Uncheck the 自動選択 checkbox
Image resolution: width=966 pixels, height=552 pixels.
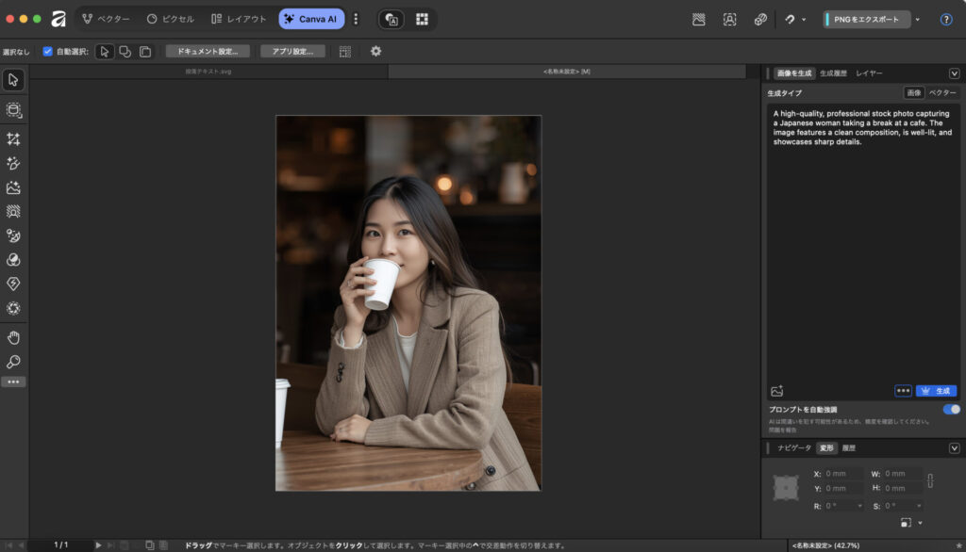click(x=47, y=52)
